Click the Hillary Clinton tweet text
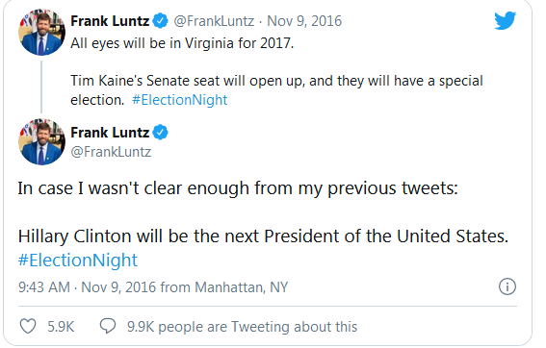 pyautogui.click(x=263, y=236)
